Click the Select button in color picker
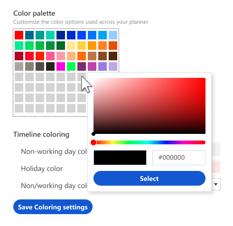The width and height of the screenshot is (233, 226). coord(149,179)
